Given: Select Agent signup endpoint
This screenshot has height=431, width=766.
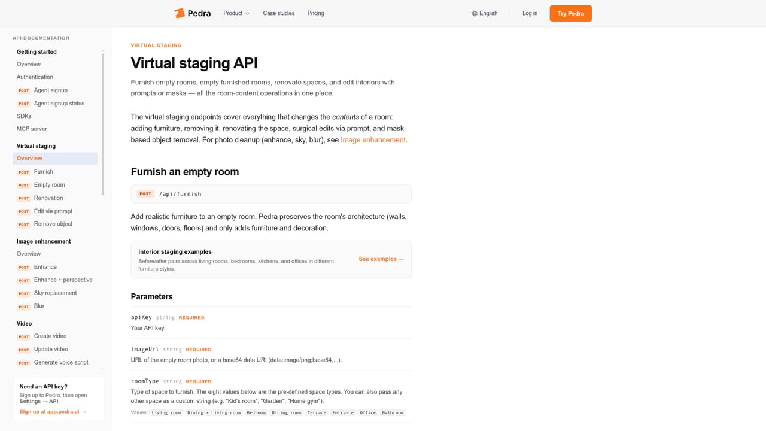Looking at the screenshot, I should pyautogui.click(x=51, y=90).
